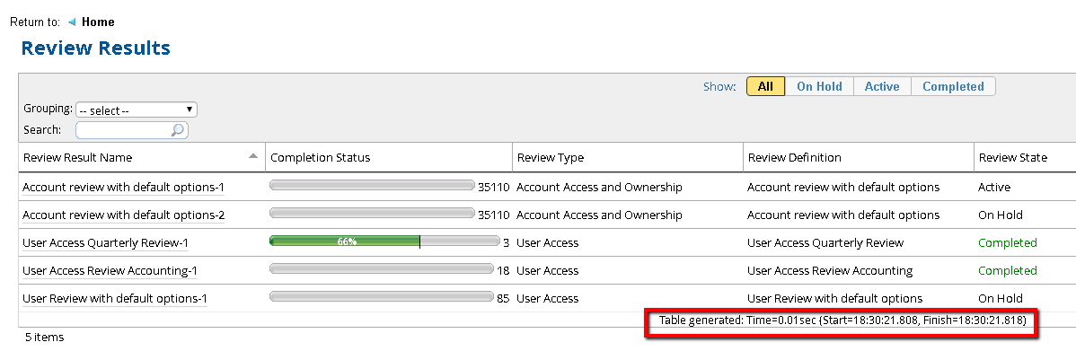Click progress bar for User Review default options-1
Image resolution: width=1076 pixels, height=351 pixels.
pyautogui.click(x=382, y=297)
